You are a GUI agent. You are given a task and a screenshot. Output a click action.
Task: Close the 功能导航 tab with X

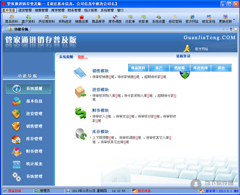[x=236, y=29]
